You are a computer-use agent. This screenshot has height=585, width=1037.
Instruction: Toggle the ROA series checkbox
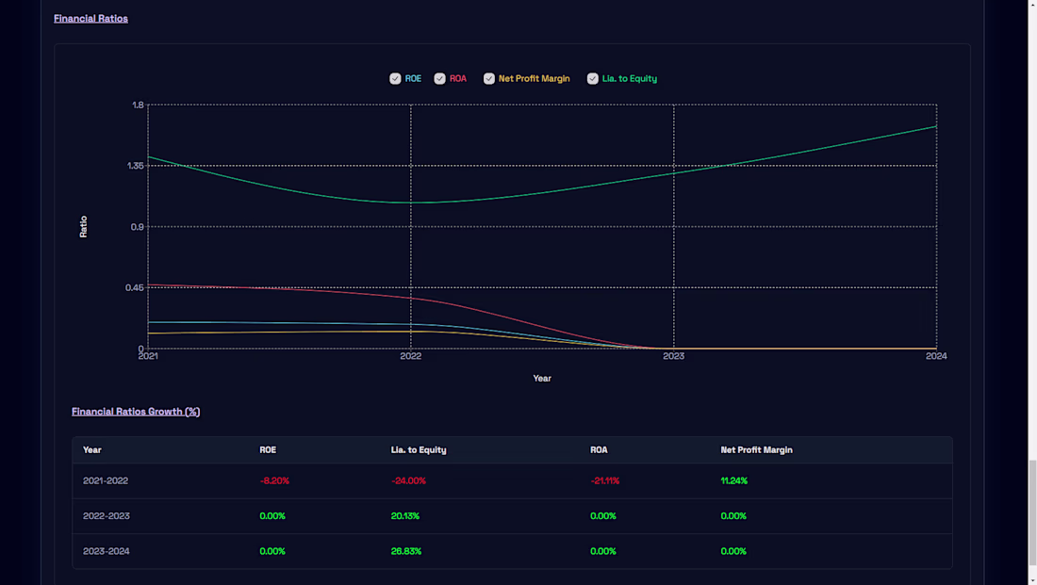[x=438, y=78]
